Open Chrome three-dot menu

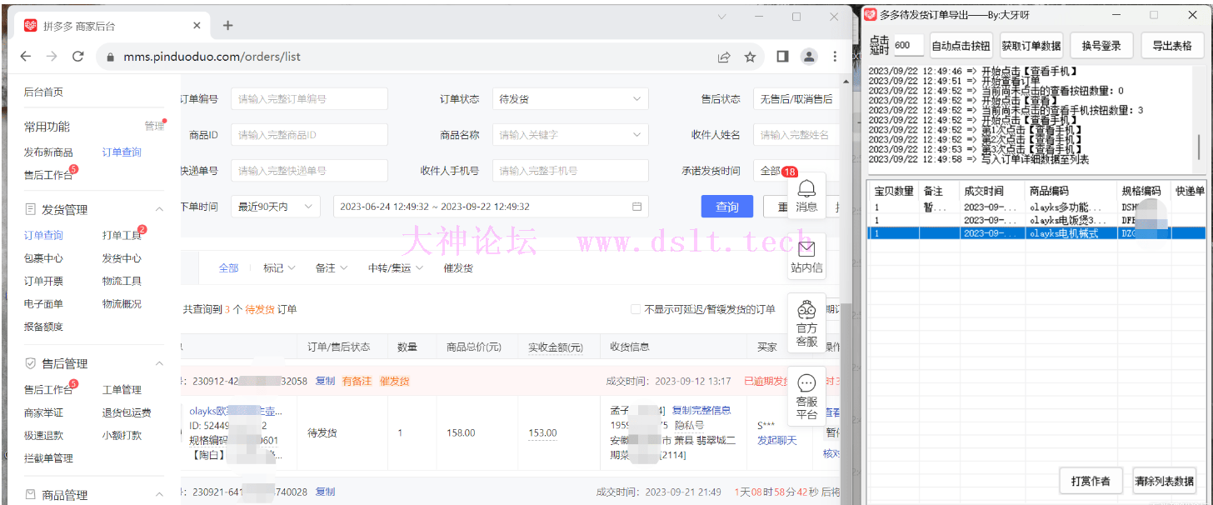pos(835,56)
